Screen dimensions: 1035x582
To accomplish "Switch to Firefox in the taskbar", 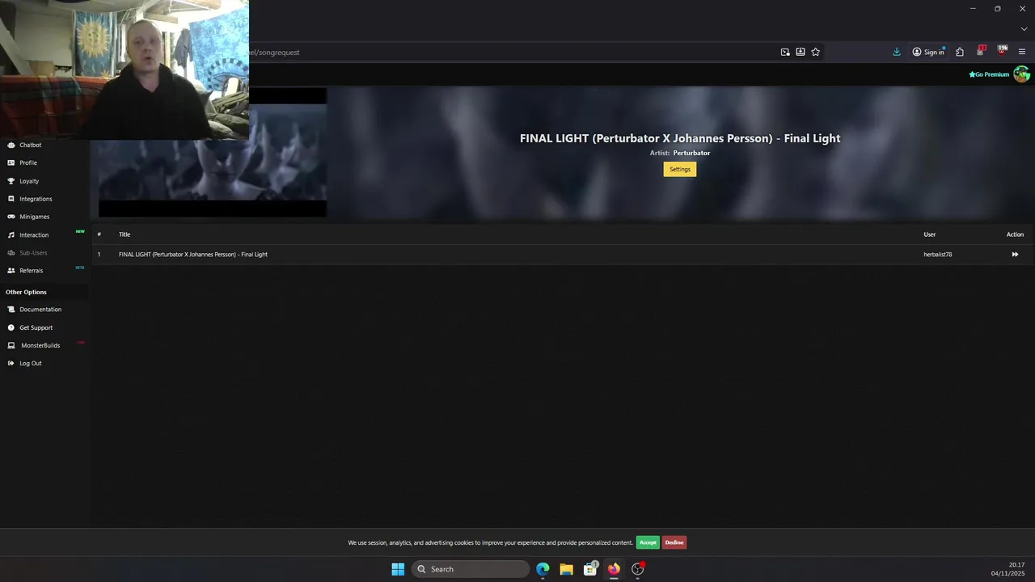I will point(614,569).
